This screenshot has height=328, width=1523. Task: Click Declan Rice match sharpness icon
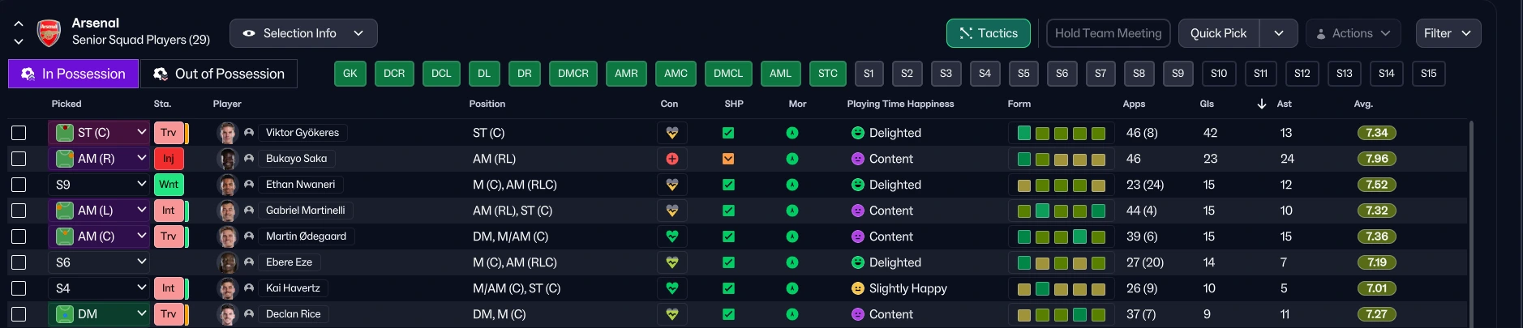[x=728, y=314]
